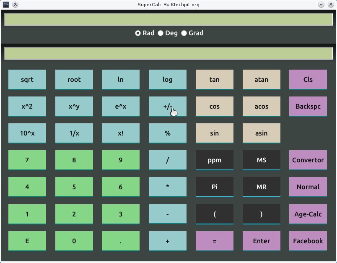
Task: Click the sqrt button
Action: [x=27, y=79]
